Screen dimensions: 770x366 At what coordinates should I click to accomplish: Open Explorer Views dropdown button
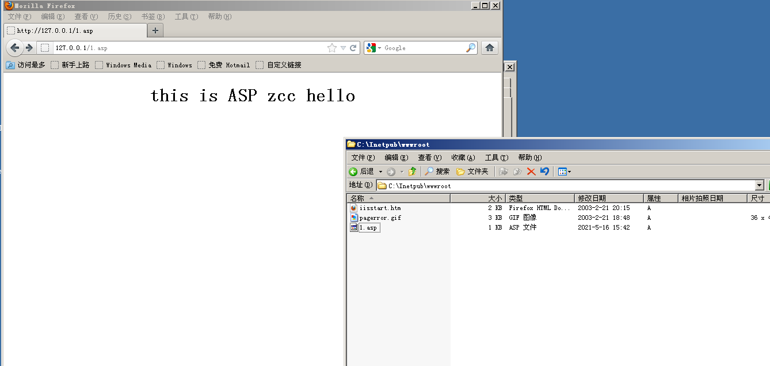[564, 171]
